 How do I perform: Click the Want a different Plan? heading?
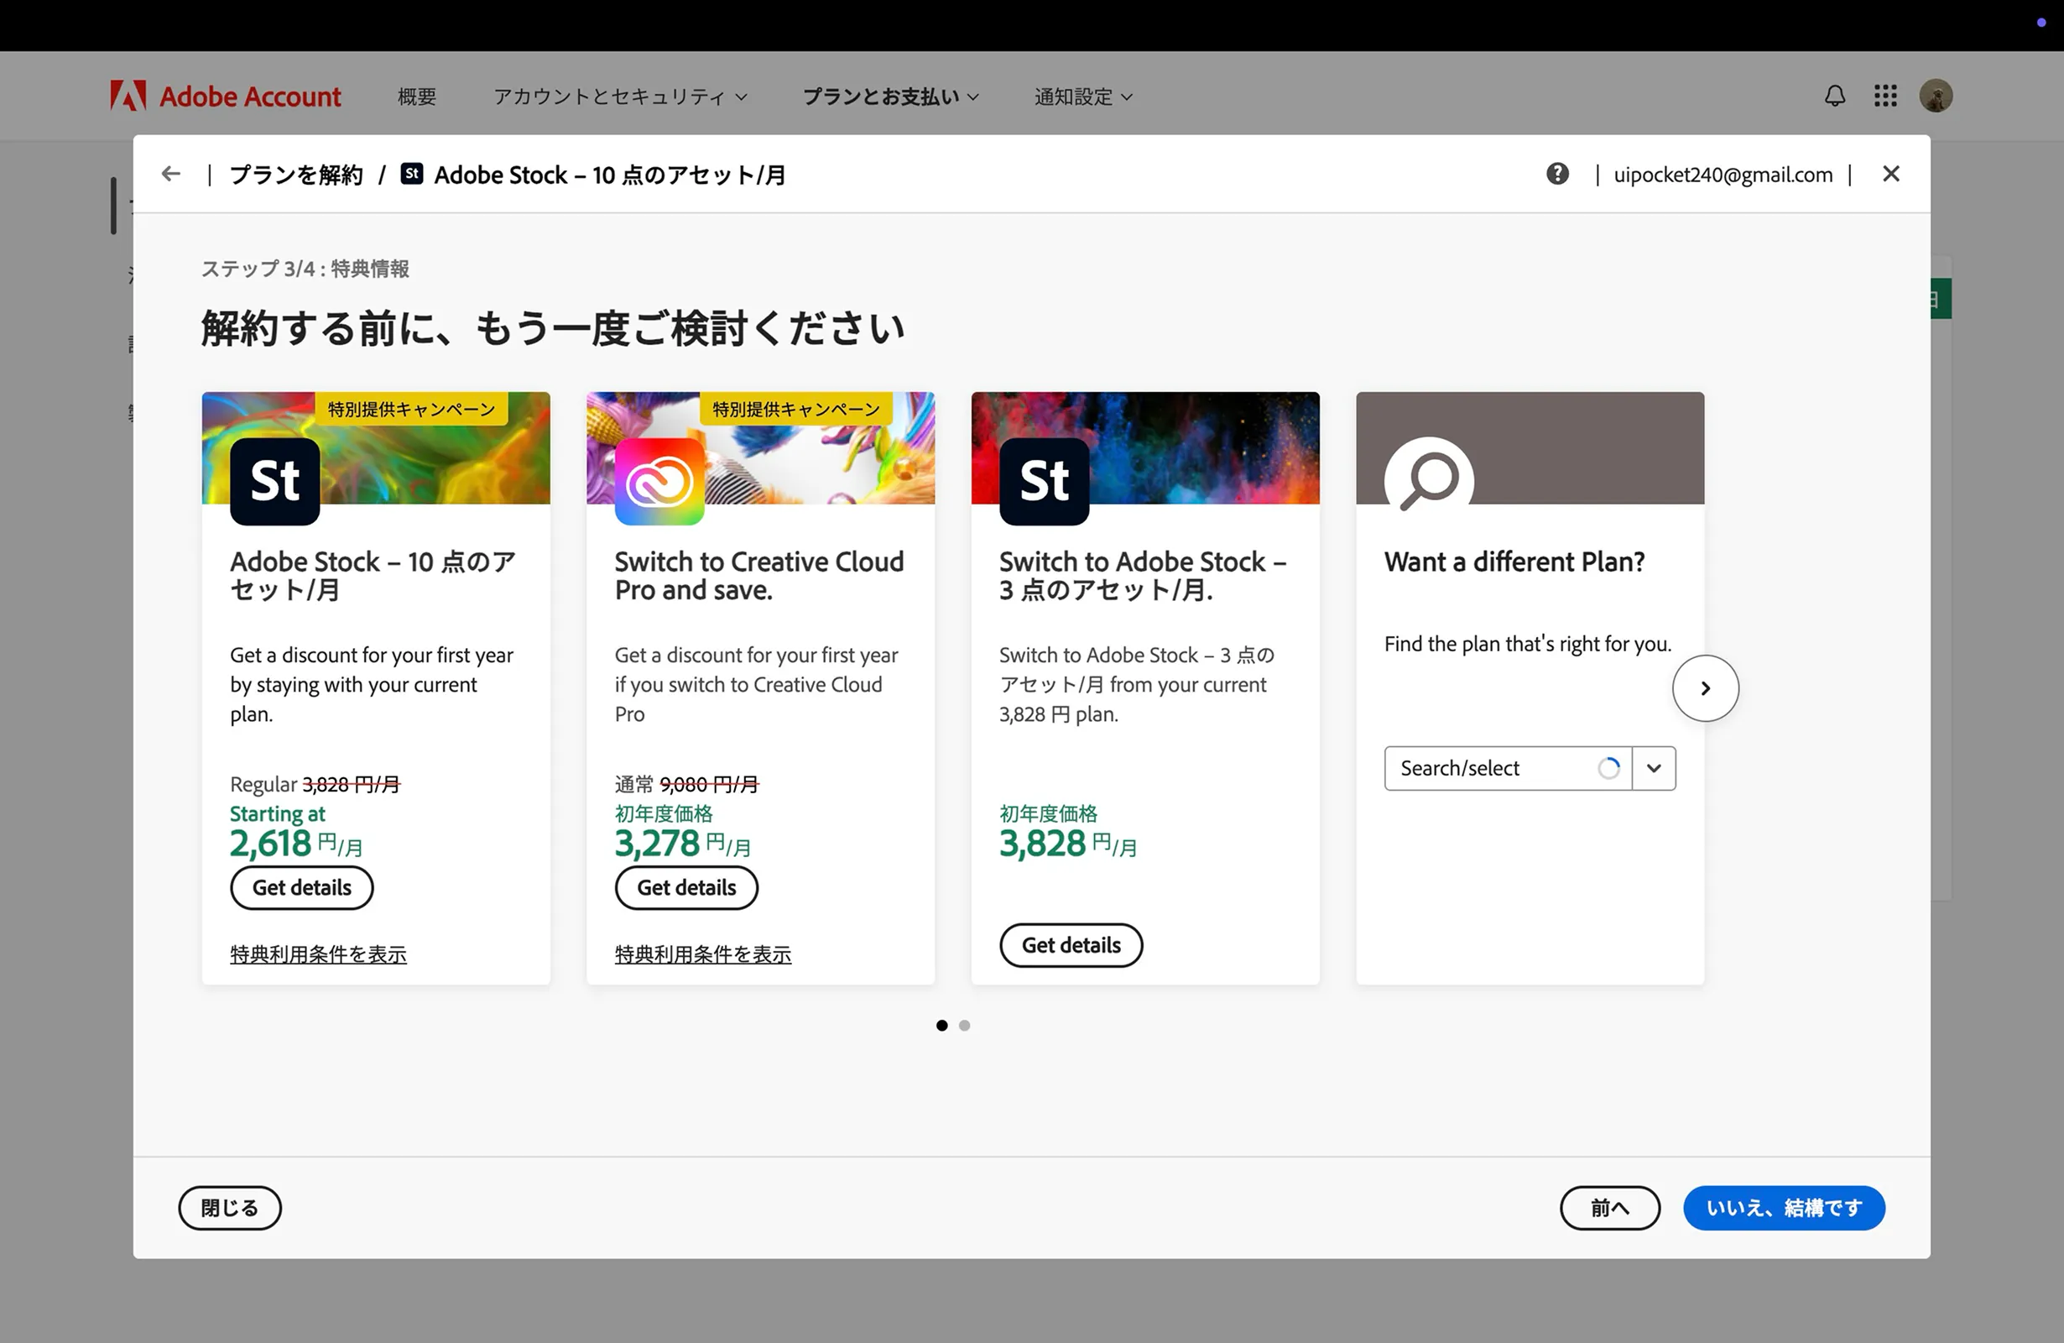[1514, 562]
